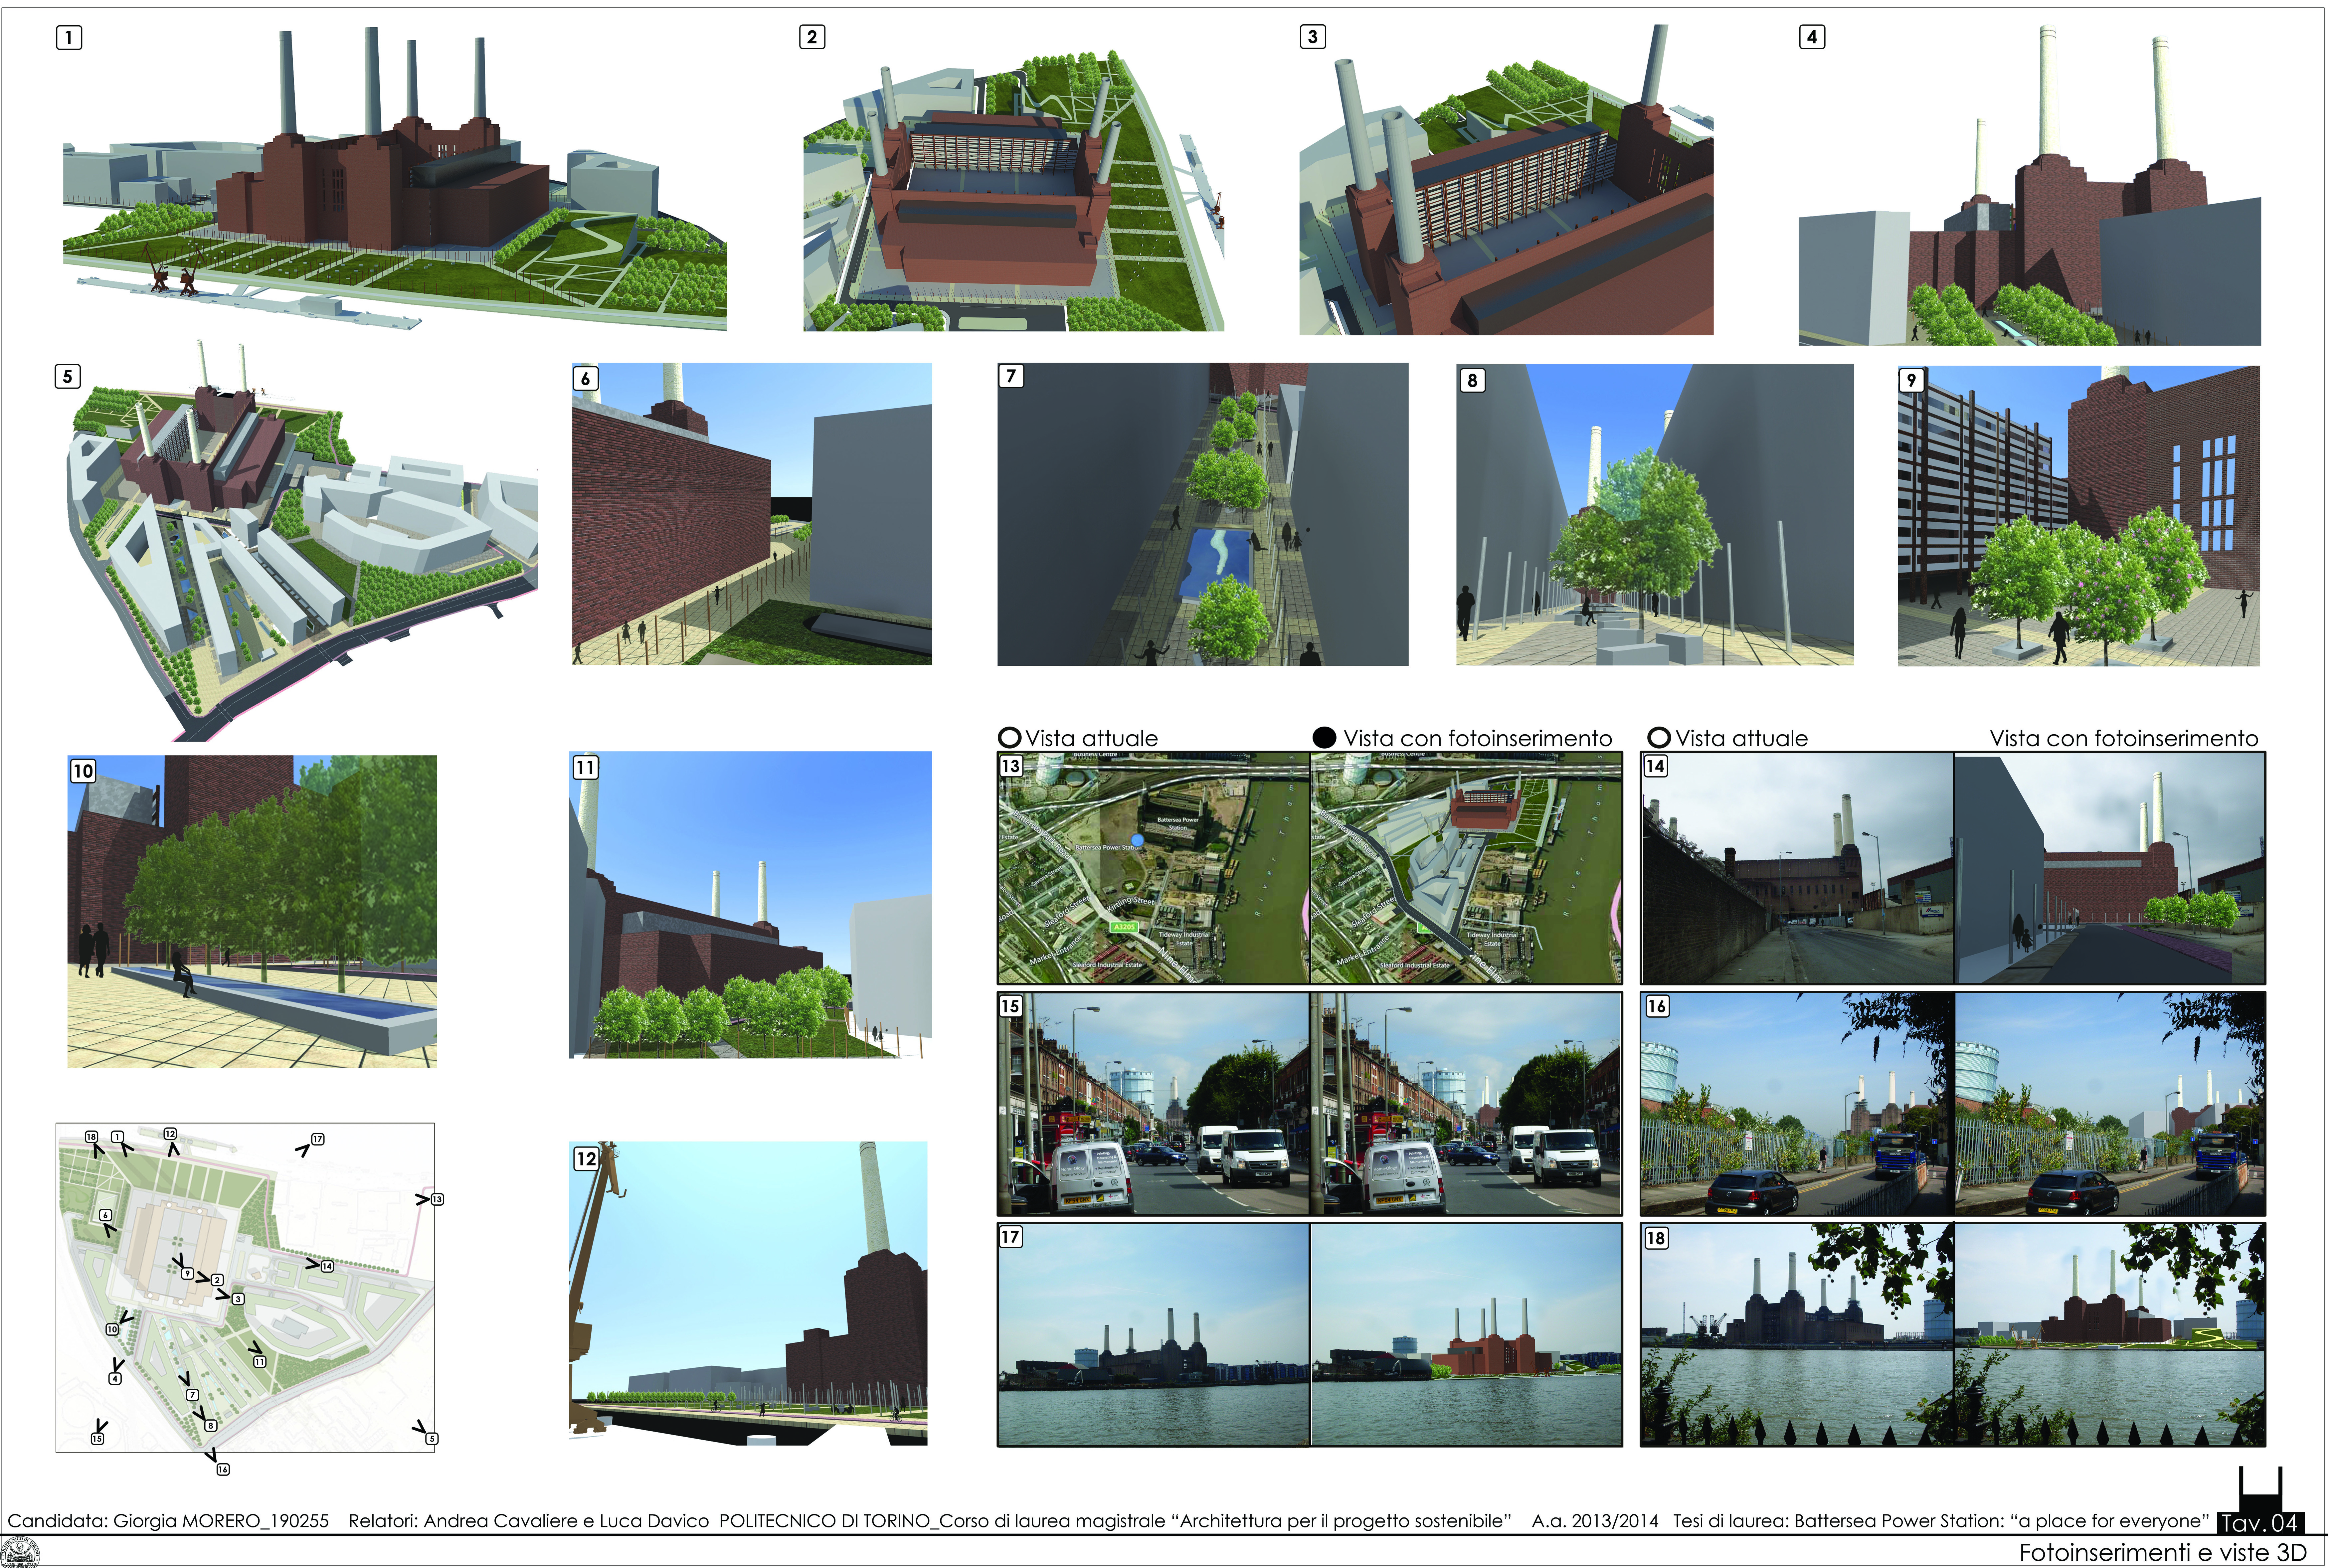Select the filled circle beside Vista con fotoinserimento
2329x1568 pixels.
click(x=1324, y=738)
